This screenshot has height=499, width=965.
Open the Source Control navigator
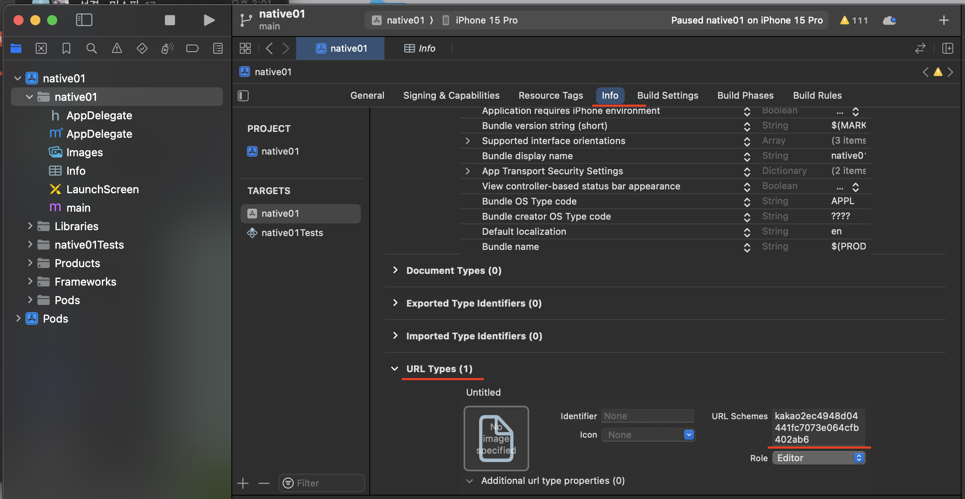[41, 49]
